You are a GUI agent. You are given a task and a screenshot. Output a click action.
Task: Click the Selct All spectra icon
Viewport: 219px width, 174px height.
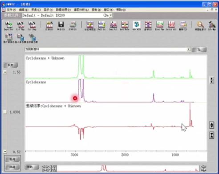171,26
